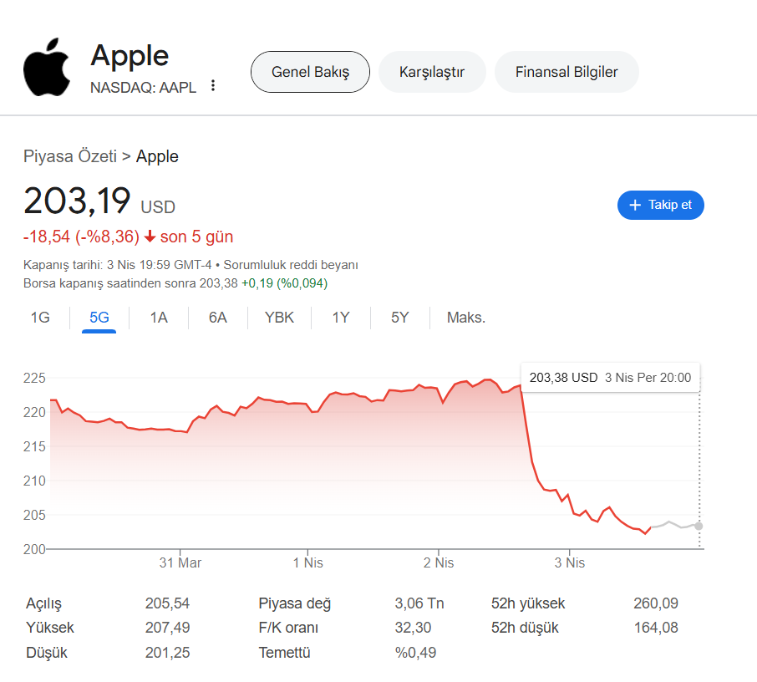
Task: Select the 5G time range
Action: point(99,318)
